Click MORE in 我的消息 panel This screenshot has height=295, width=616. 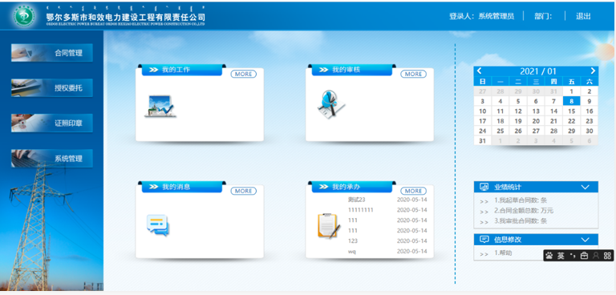point(243,191)
